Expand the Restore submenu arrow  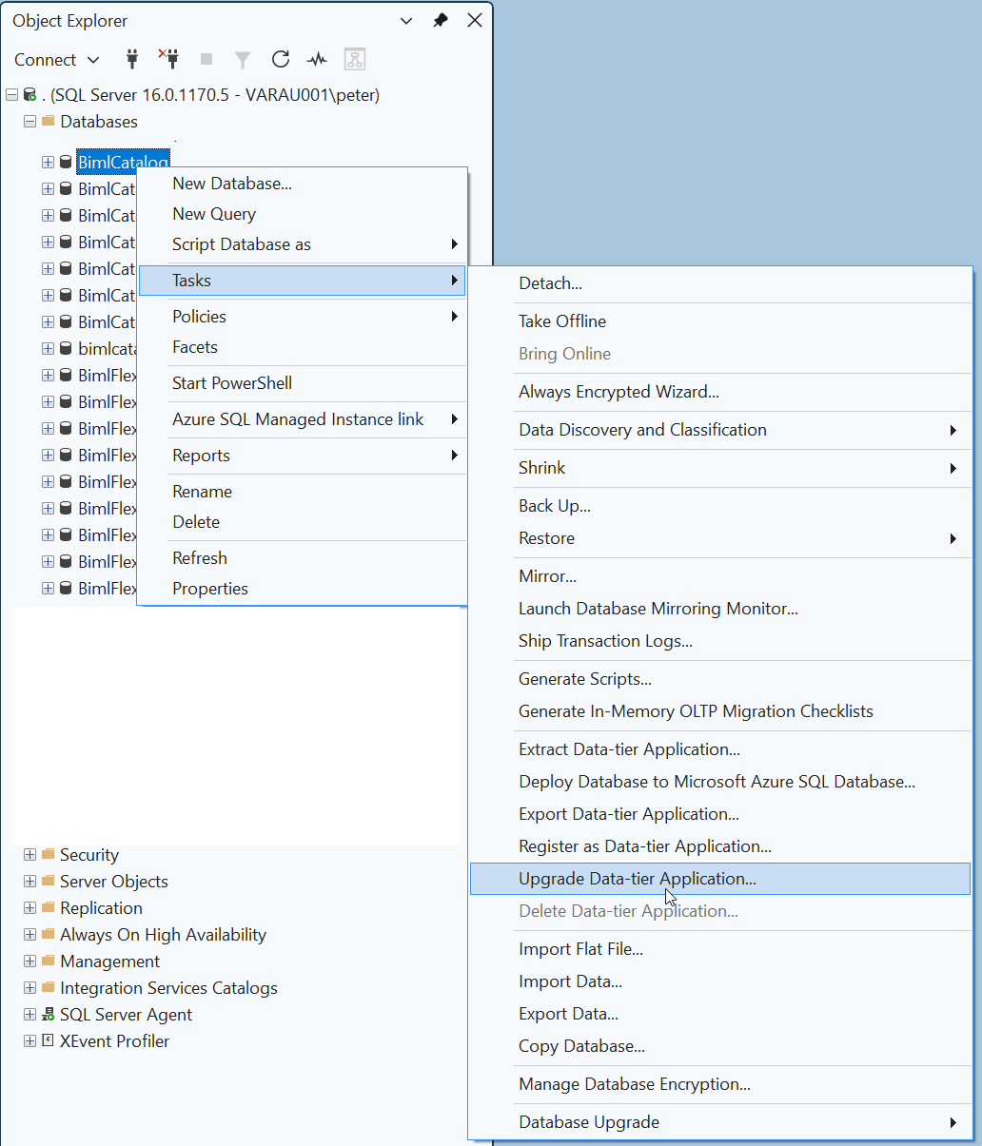click(953, 538)
